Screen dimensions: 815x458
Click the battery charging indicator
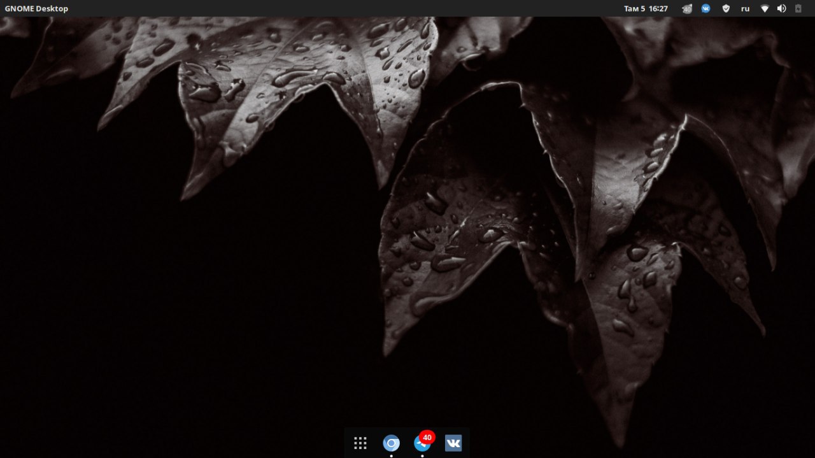[798, 8]
